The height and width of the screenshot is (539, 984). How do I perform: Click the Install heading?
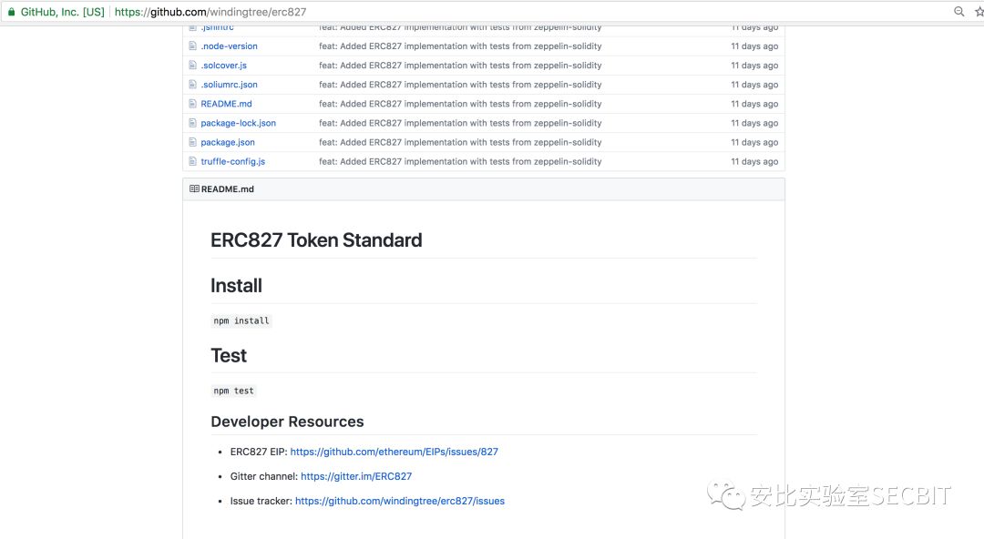(236, 286)
